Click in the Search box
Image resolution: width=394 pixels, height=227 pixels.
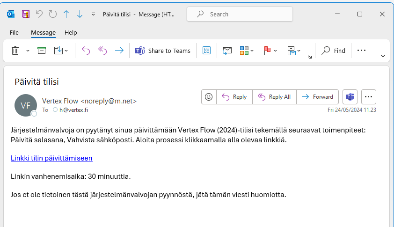tap(240, 14)
